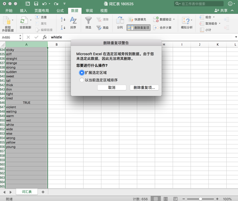238x201 pixels.
Task: Switch to the 开始 tab
Action: [9, 11]
